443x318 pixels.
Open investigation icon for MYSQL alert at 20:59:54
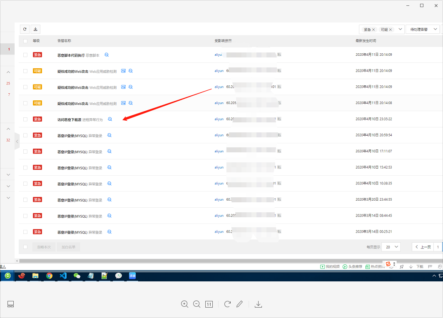coord(110,135)
